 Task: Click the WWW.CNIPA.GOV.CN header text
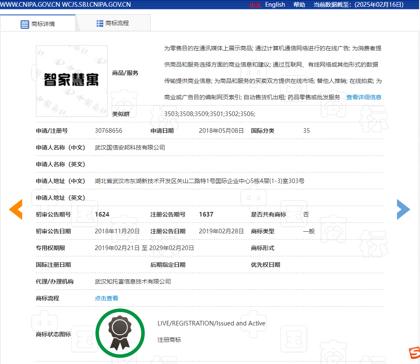pos(30,5)
